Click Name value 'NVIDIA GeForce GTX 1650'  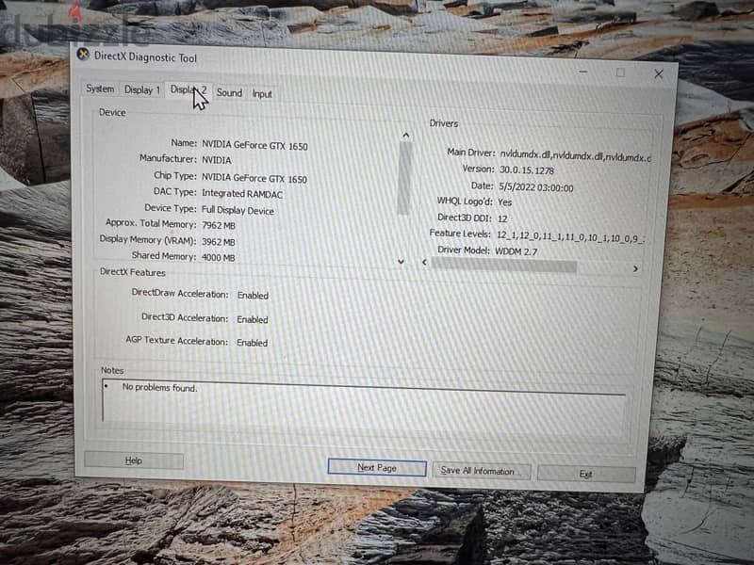(254, 145)
